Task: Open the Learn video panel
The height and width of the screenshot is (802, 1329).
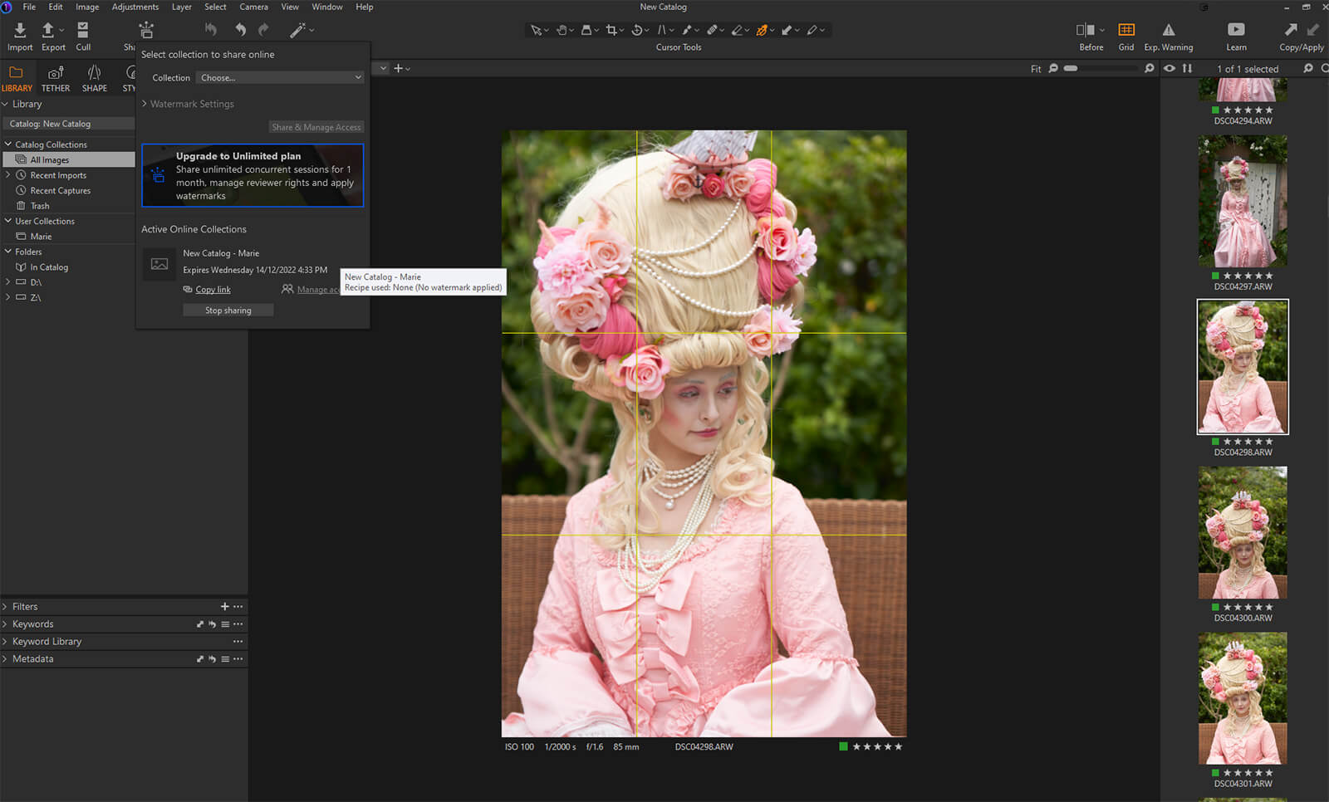Action: (x=1236, y=31)
